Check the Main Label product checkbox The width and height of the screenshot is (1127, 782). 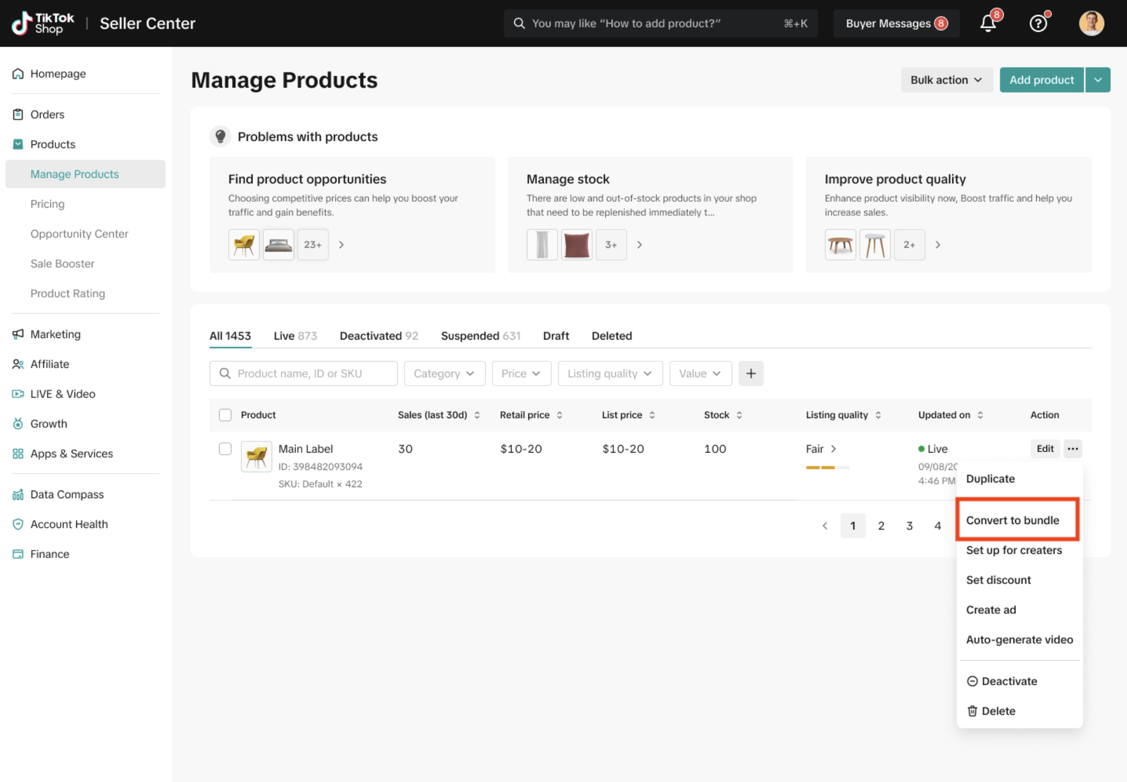click(x=225, y=448)
